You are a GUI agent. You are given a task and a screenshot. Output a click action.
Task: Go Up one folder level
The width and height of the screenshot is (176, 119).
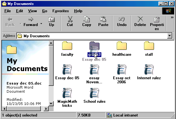[51, 22]
